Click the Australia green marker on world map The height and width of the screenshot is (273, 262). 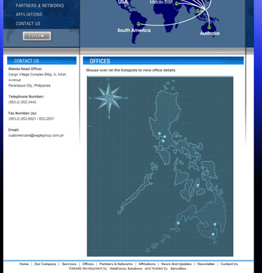[x=209, y=27]
